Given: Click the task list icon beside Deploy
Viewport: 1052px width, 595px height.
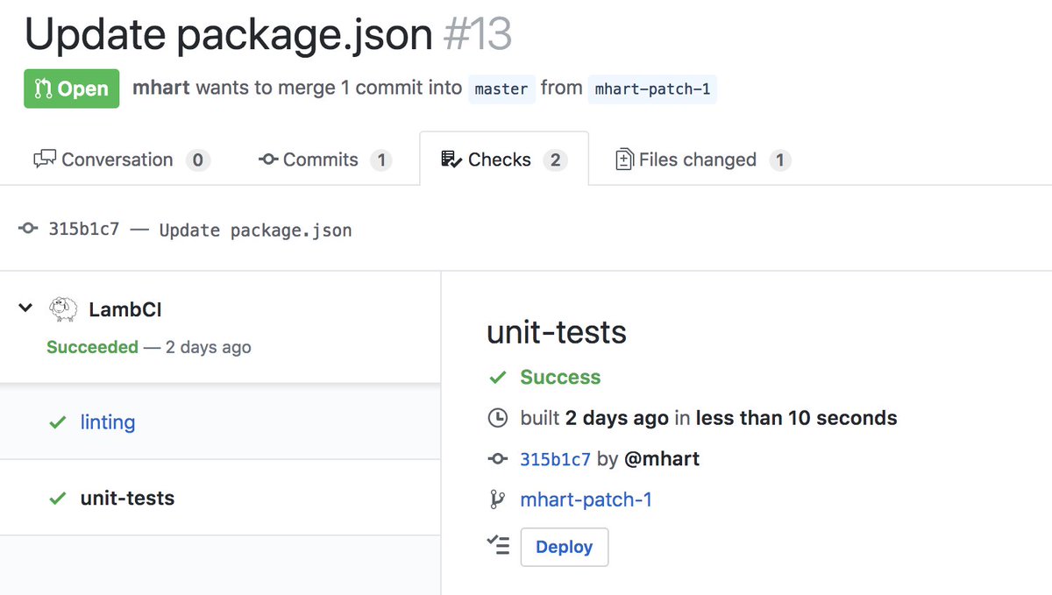Looking at the screenshot, I should point(497,546).
